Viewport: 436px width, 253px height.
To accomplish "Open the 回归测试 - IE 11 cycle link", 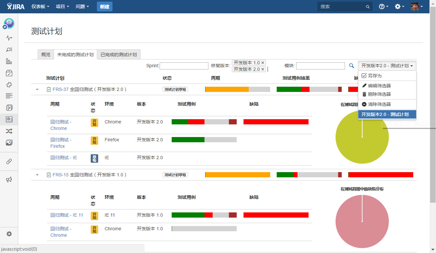I will tap(67, 215).
